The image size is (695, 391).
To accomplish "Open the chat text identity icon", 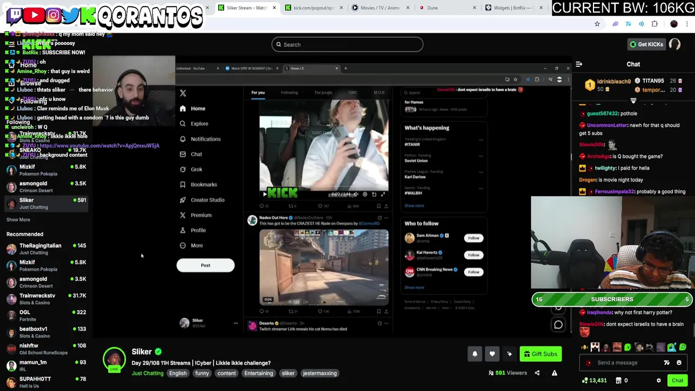I will click(x=667, y=363).
